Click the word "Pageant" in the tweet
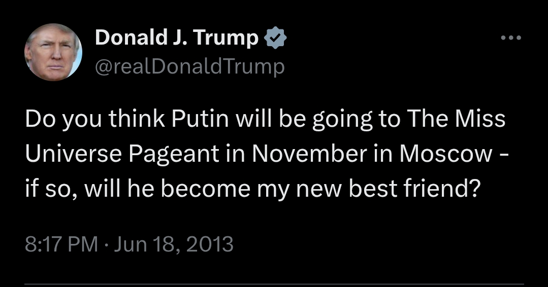 pos(174,155)
